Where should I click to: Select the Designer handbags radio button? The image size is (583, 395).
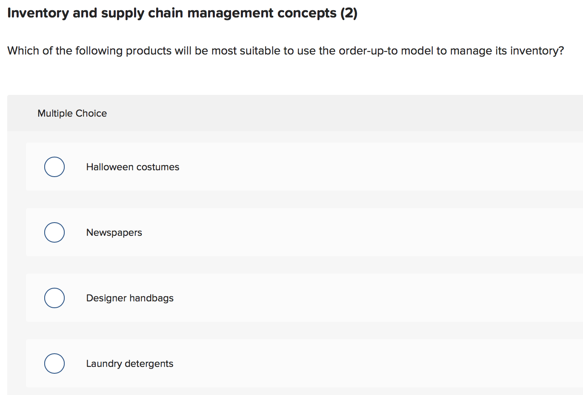[x=54, y=298]
